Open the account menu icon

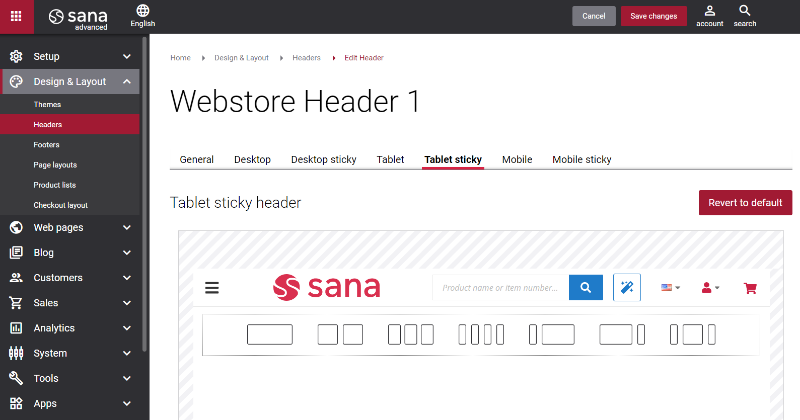[x=709, y=16]
